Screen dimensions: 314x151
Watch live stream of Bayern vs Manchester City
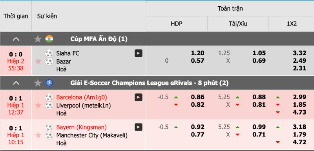[x=139, y=127]
